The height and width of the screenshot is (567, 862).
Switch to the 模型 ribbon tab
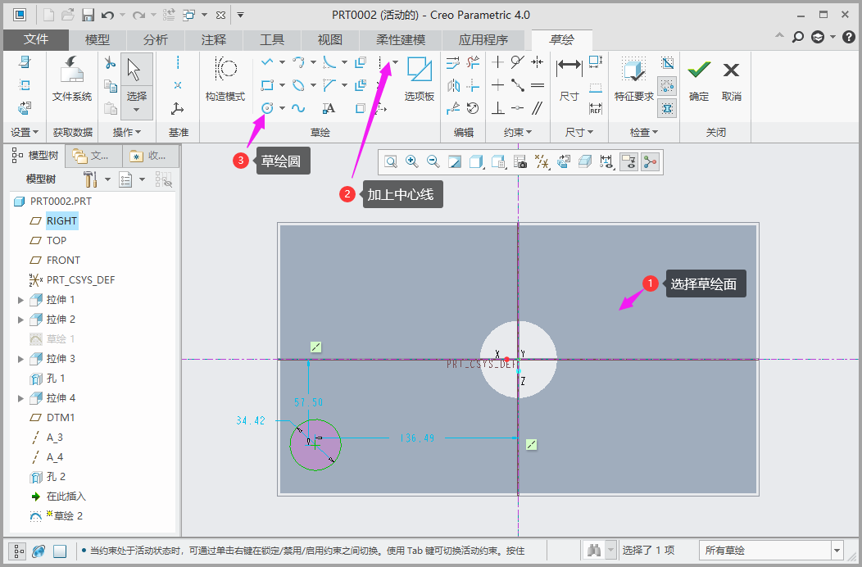coord(98,39)
